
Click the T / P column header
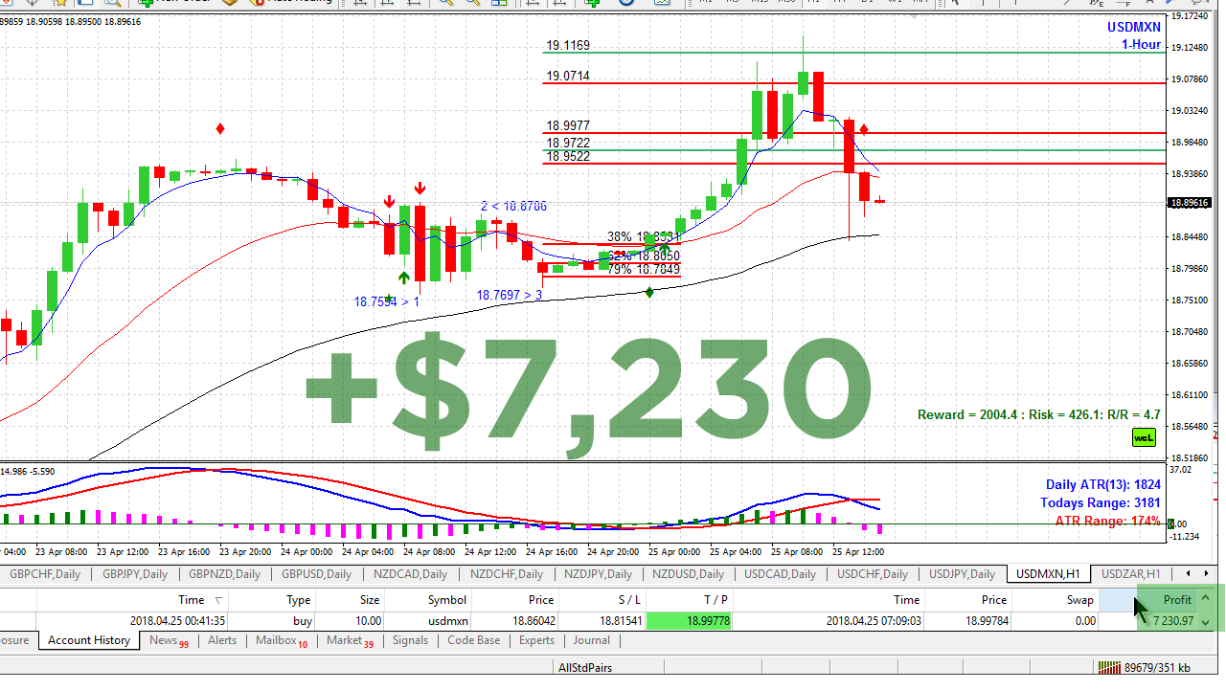(690, 600)
